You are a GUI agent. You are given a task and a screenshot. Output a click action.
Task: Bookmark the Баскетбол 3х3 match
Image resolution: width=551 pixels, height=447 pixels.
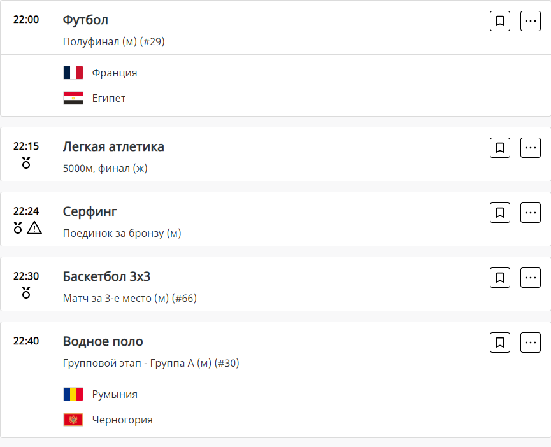[500, 278]
